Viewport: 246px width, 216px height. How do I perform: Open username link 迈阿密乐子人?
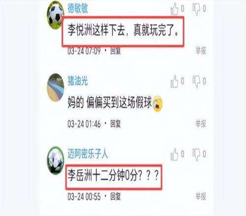point(88,154)
